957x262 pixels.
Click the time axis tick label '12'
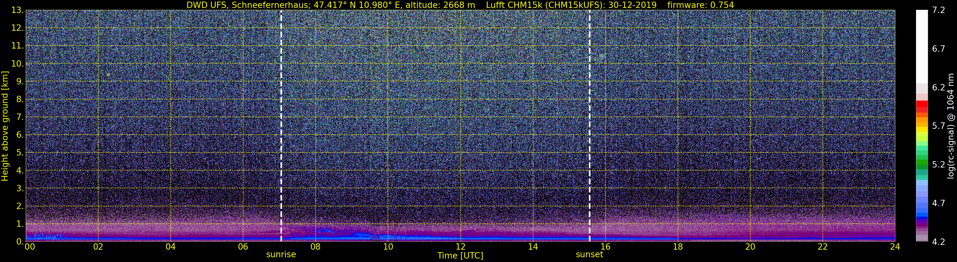(x=460, y=247)
